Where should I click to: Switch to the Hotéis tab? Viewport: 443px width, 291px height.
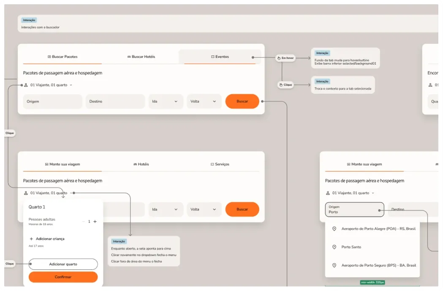[x=141, y=164]
